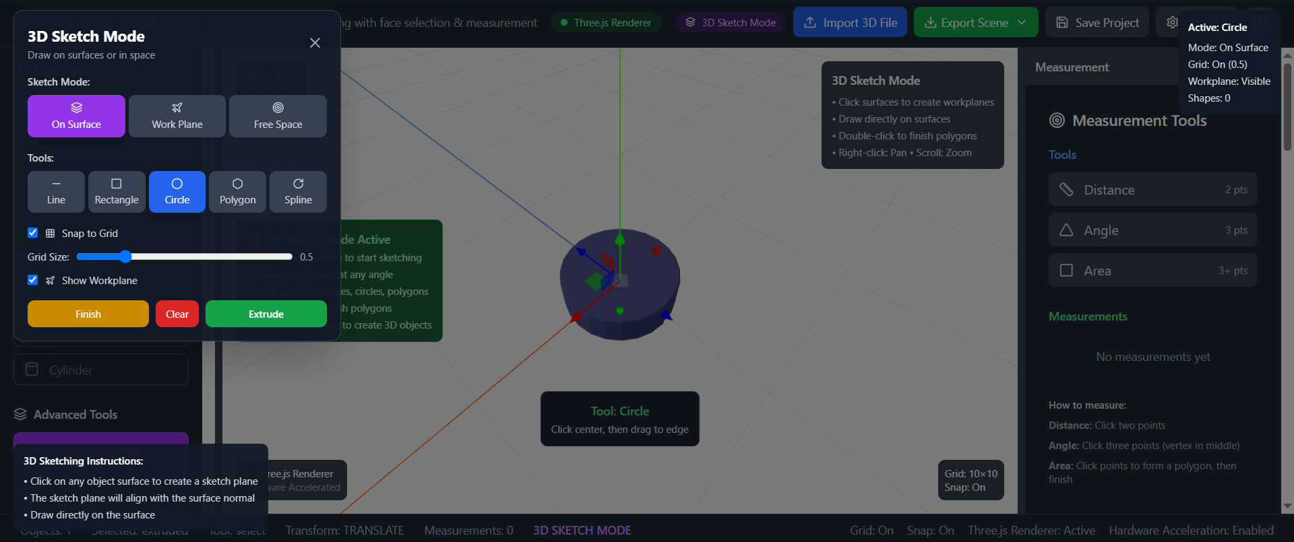Select the Rectangle drawing tool
The image size is (1294, 542).
(x=117, y=192)
